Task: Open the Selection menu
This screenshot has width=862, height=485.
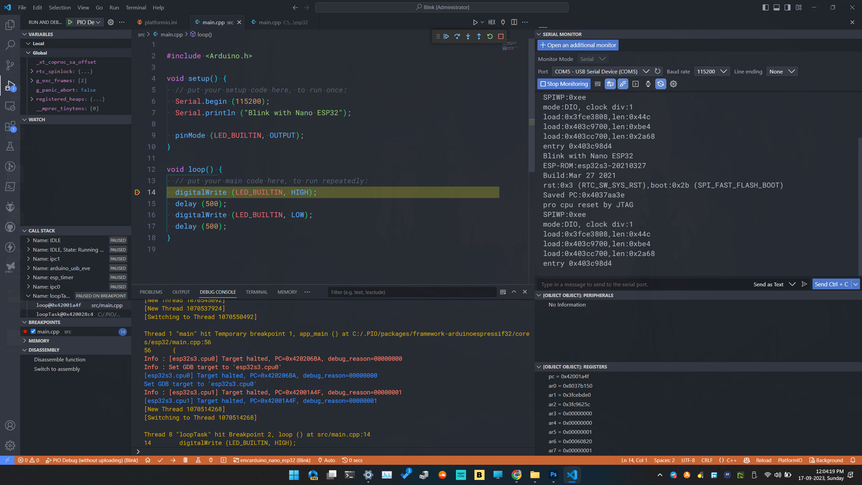Action: click(x=60, y=7)
